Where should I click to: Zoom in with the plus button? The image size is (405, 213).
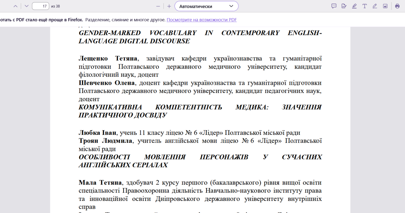169,6
